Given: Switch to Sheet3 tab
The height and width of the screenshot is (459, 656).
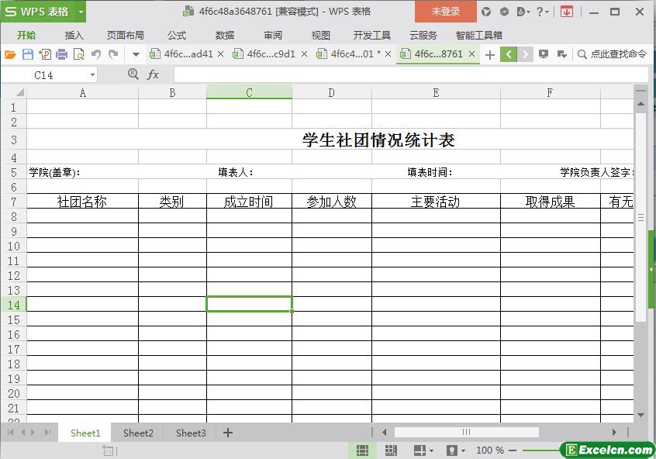Looking at the screenshot, I should 191,433.
